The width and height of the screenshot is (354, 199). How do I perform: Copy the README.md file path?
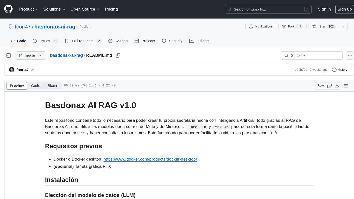[118, 55]
